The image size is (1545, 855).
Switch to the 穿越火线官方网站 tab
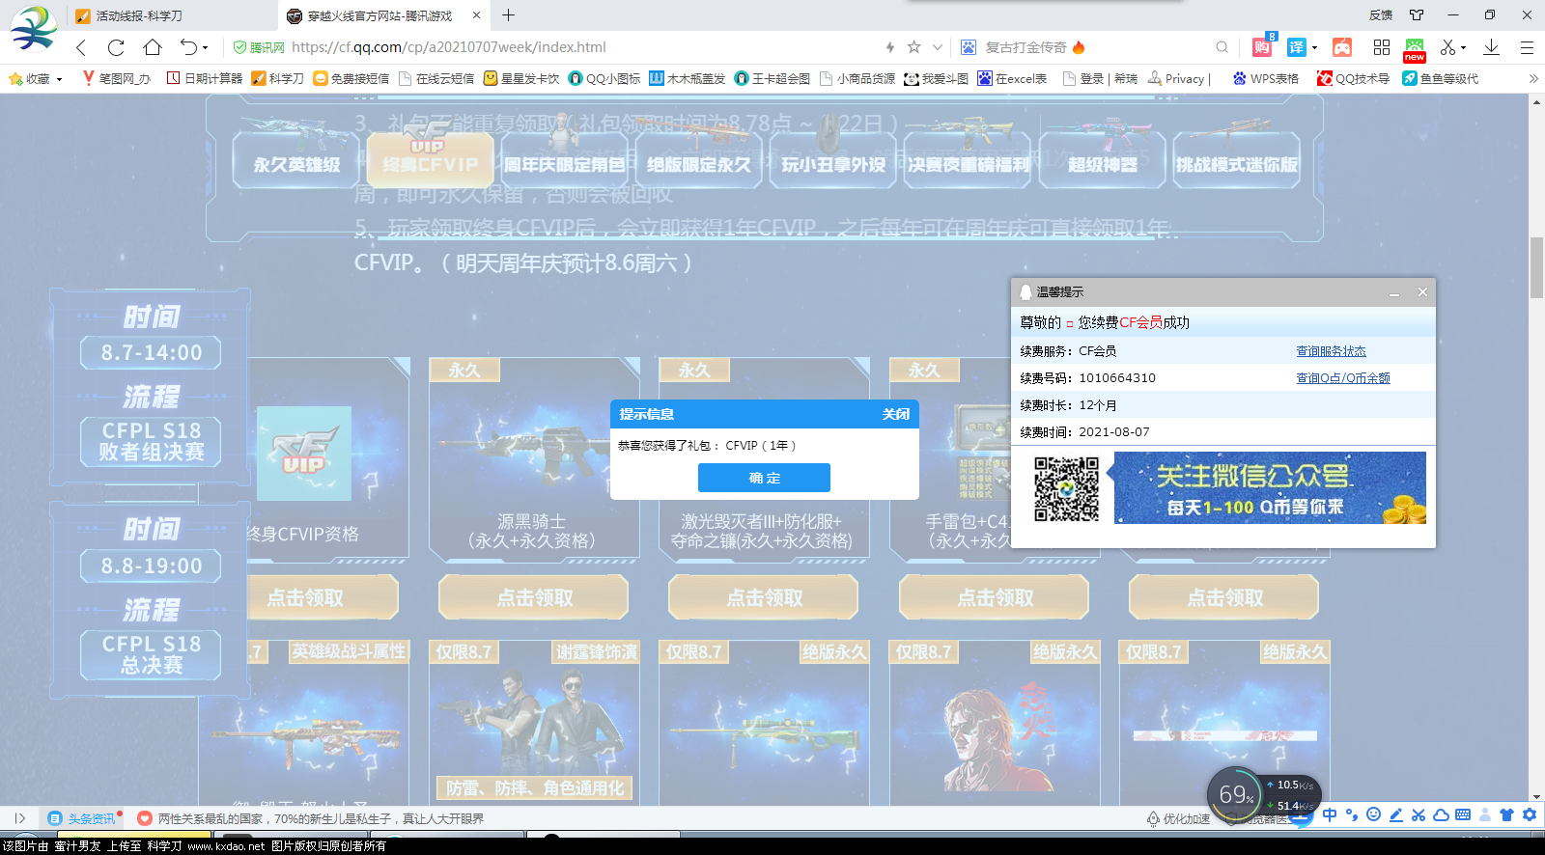(381, 15)
